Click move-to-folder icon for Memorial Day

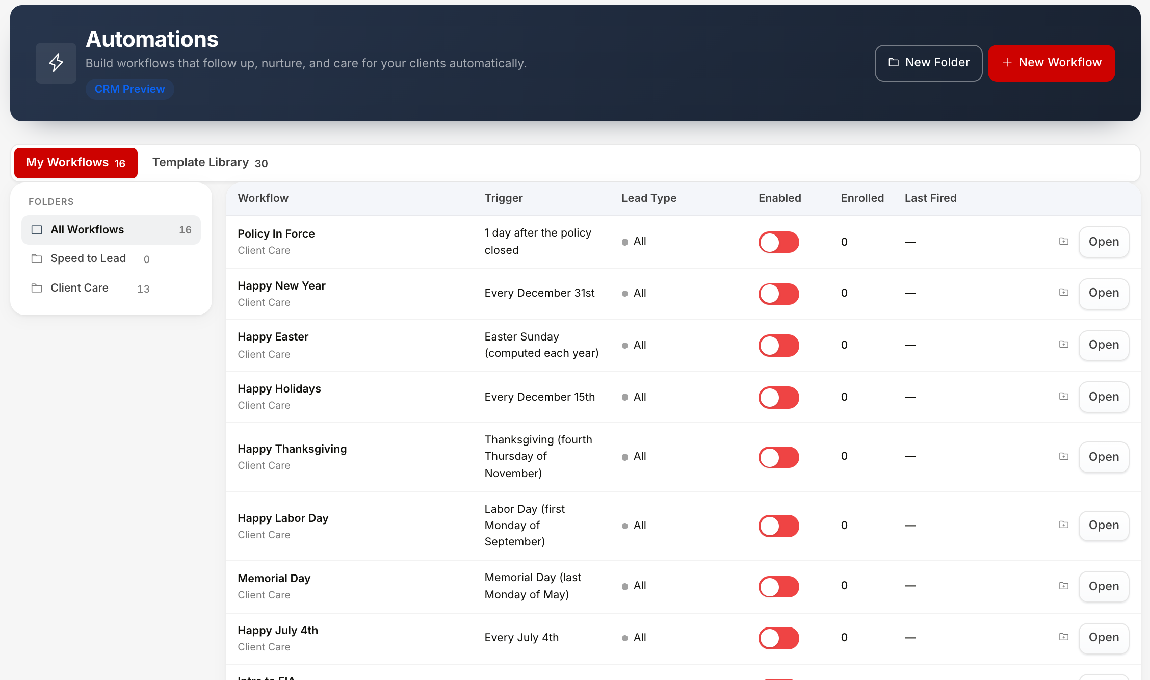point(1064,586)
